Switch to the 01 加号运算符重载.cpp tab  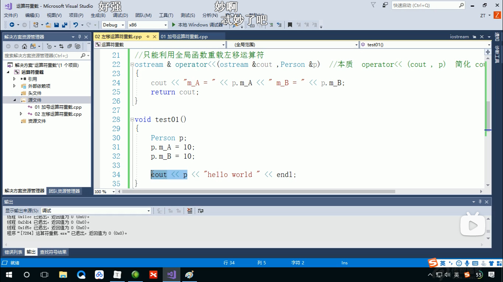(184, 37)
